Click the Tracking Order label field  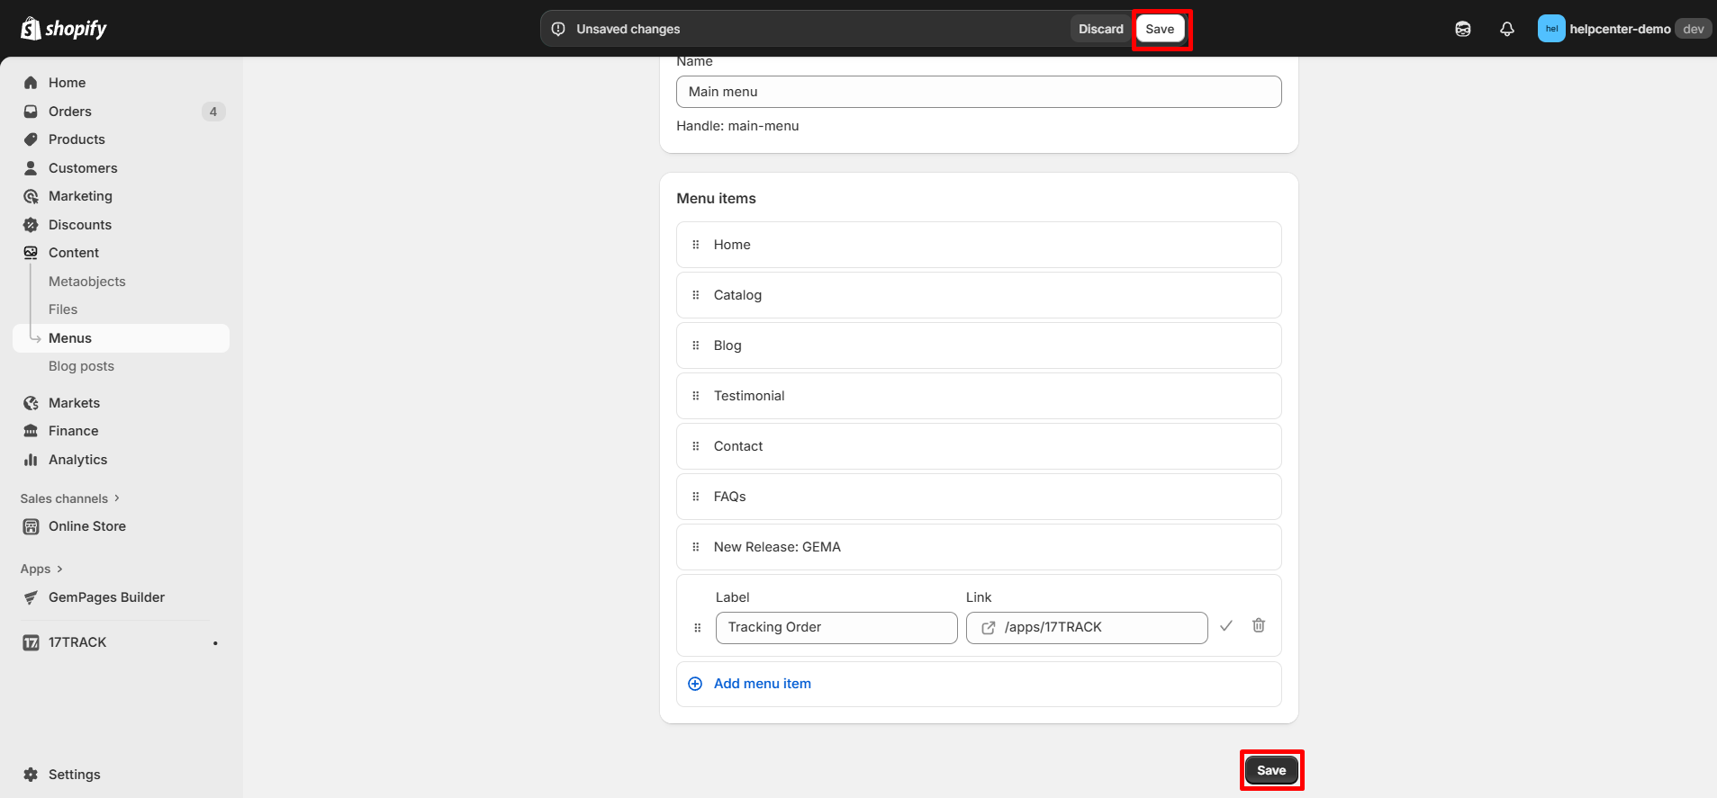tap(836, 627)
